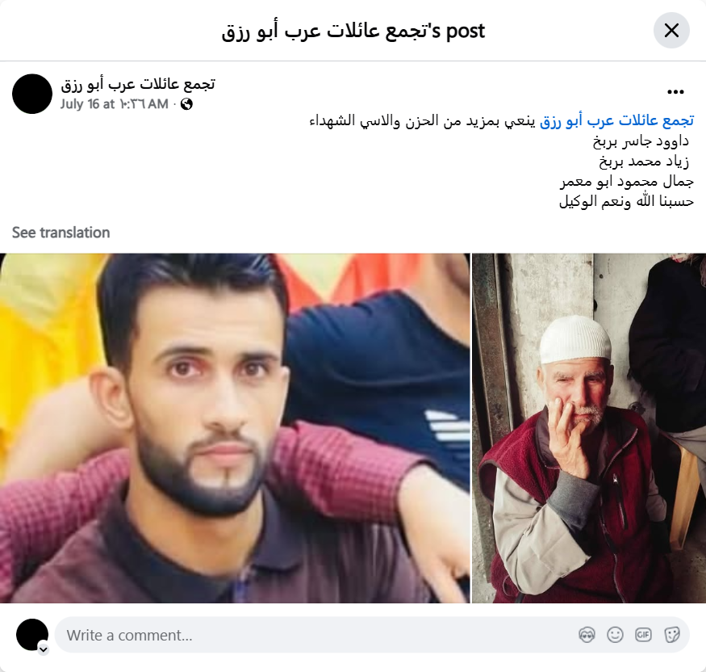Open the three-dot post options menu
The height and width of the screenshot is (672, 706).
tap(675, 92)
